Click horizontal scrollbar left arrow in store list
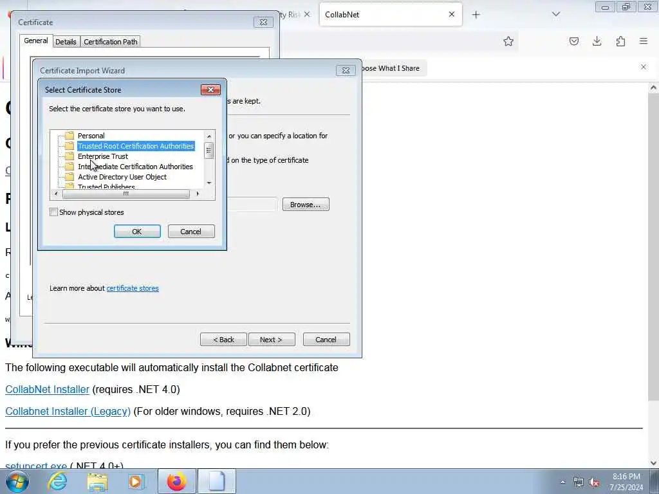 (x=56, y=194)
